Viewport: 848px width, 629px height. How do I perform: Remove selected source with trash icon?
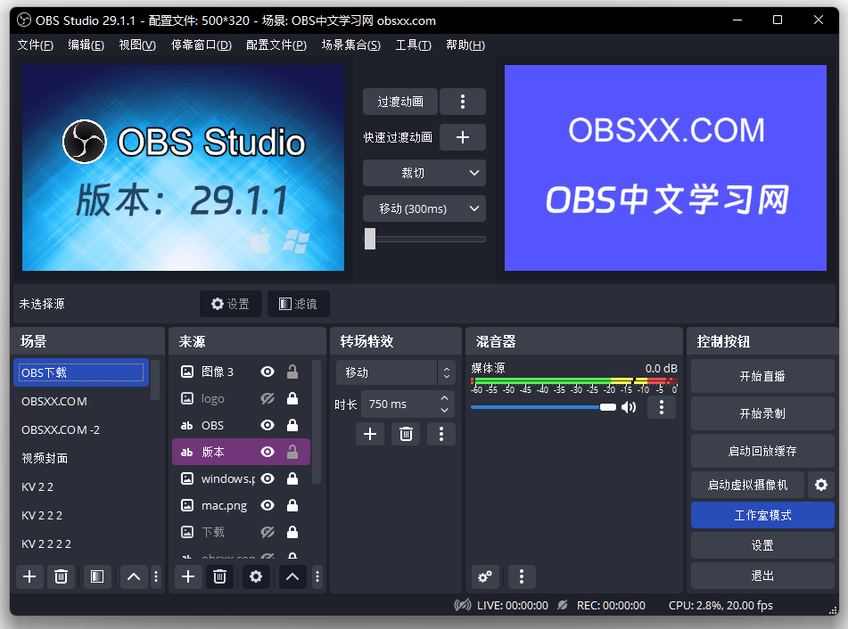pyautogui.click(x=219, y=577)
